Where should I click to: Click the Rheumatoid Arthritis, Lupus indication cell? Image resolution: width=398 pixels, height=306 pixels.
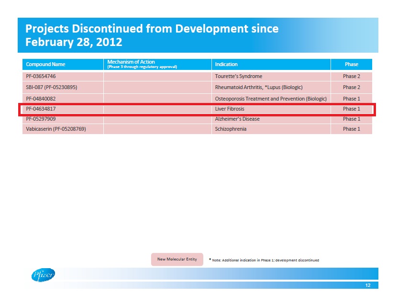pyautogui.click(x=259, y=87)
